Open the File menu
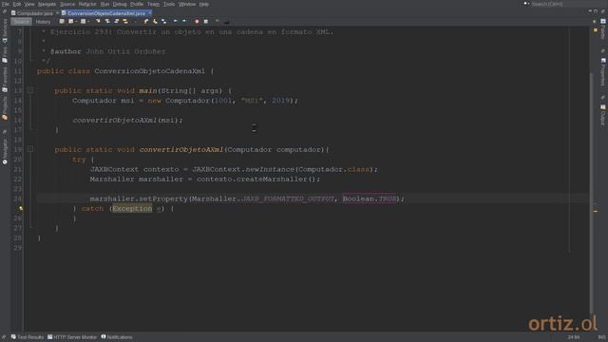Viewport: 608px width, 342px height. (6, 4)
